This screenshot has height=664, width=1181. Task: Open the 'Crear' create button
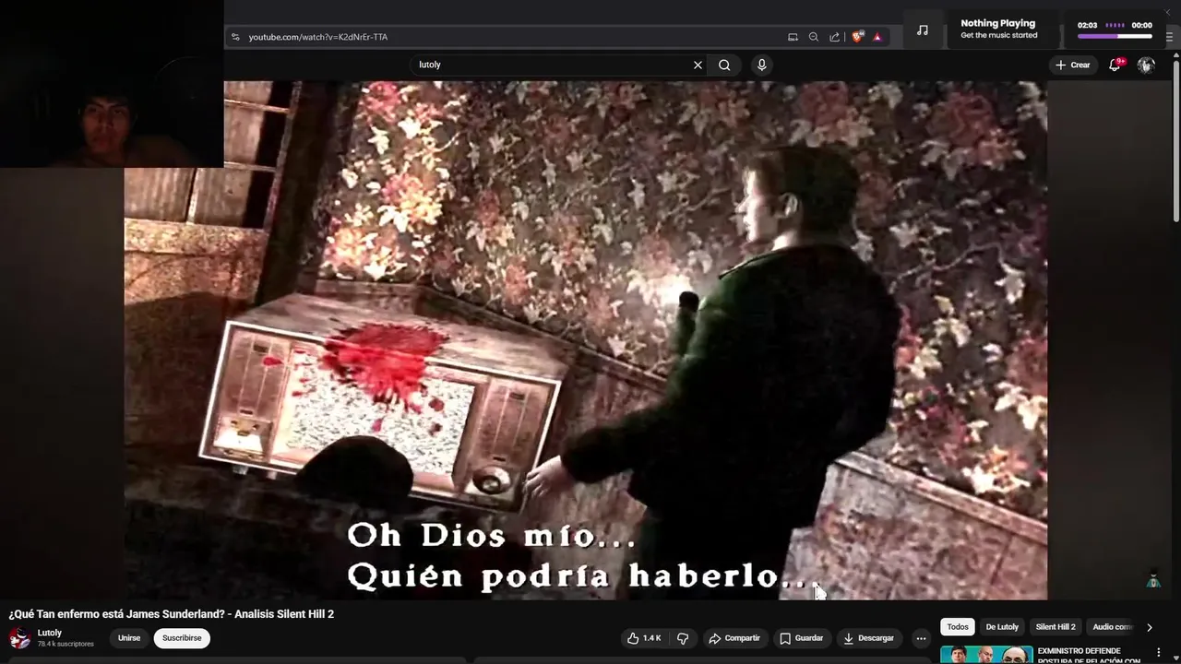(1073, 65)
